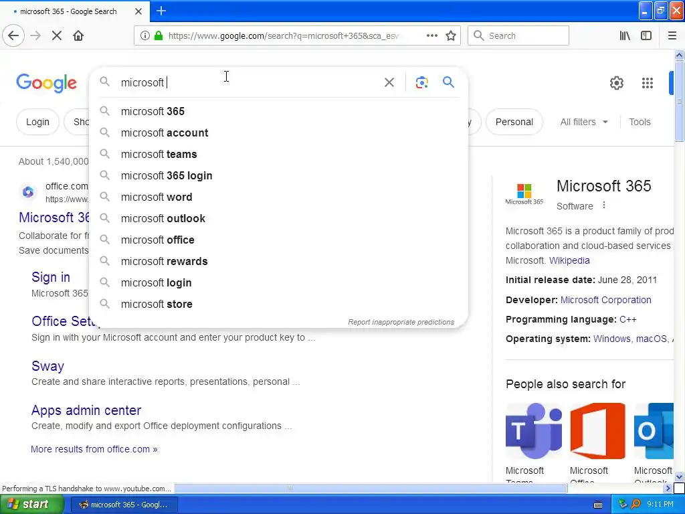This screenshot has height=514, width=685.
Task: Open the Microsoft Teams thumbnail
Action: tap(533, 431)
